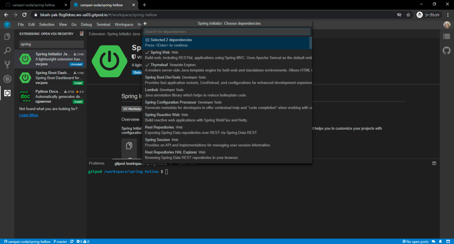Open the Go menu
The width and height of the screenshot is (454, 244).
pyautogui.click(x=74, y=25)
